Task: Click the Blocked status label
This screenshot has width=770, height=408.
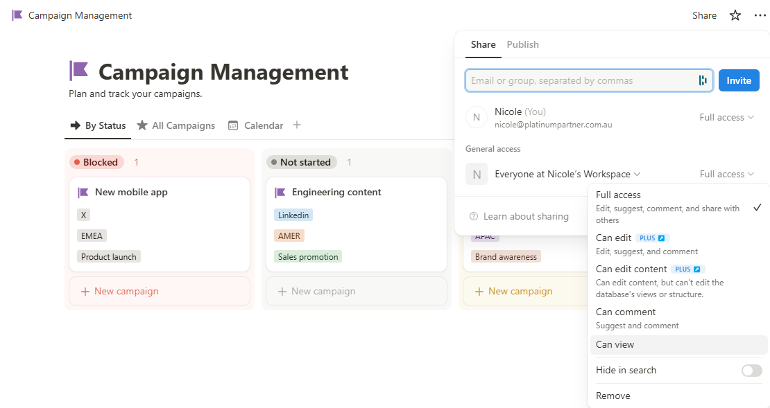Action: click(x=96, y=162)
